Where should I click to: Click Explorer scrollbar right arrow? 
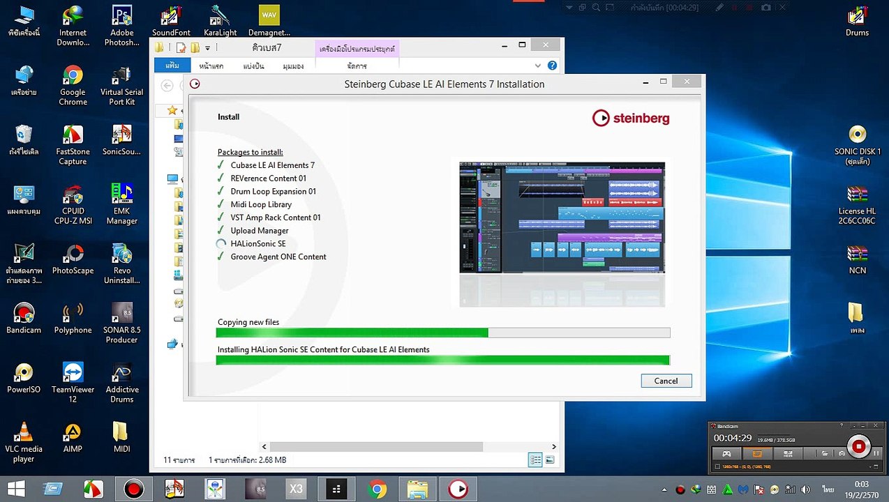click(554, 446)
